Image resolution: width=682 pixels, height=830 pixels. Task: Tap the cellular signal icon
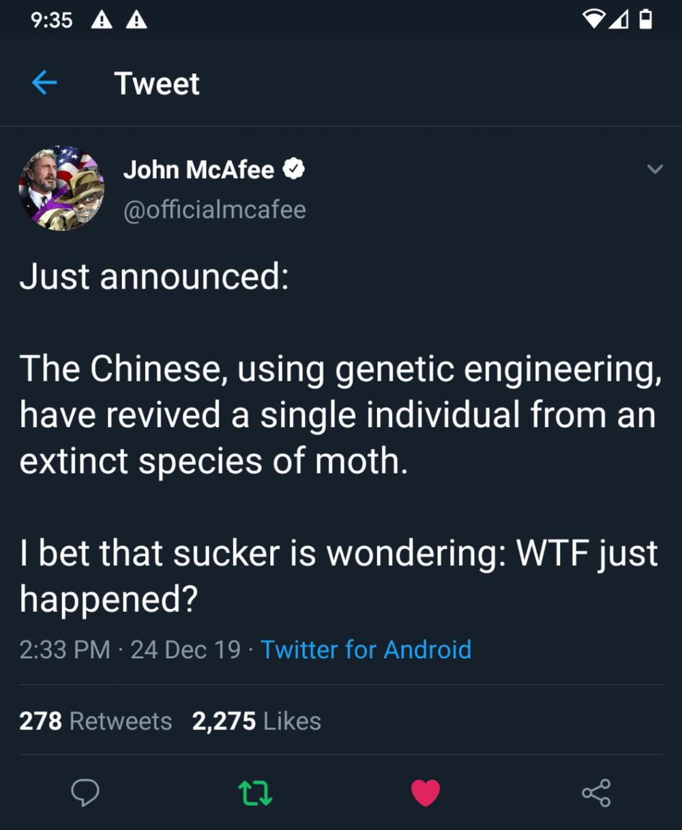tap(619, 20)
